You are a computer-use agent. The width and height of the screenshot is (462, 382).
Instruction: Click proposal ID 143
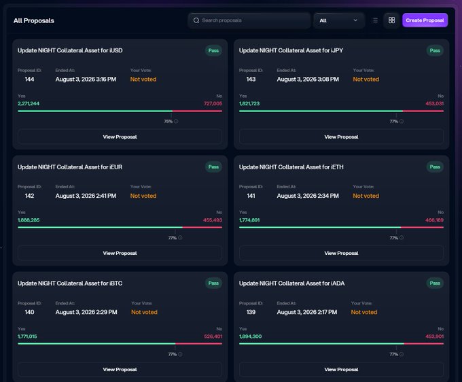pyautogui.click(x=251, y=80)
